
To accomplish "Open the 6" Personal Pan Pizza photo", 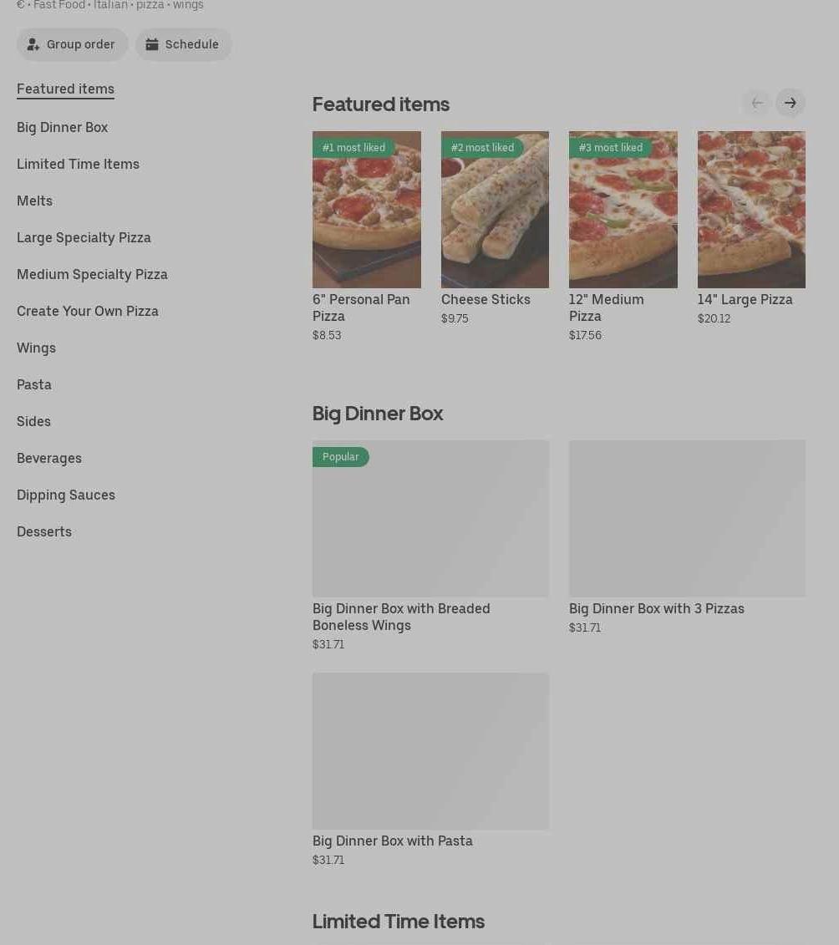I will point(367,209).
